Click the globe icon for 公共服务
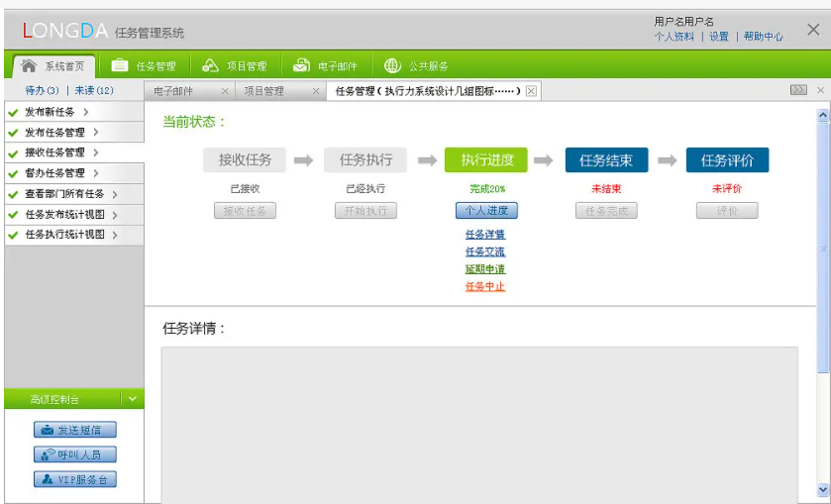The height and width of the screenshot is (504, 831). click(392, 66)
